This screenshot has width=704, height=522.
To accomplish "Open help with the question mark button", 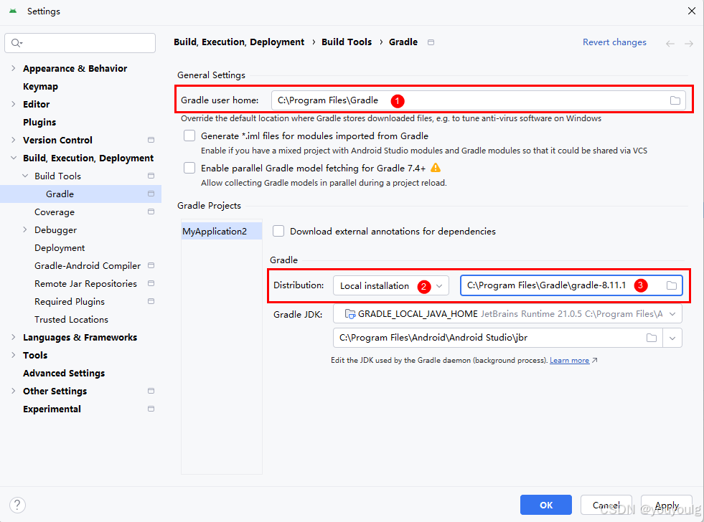I will tap(17, 505).
